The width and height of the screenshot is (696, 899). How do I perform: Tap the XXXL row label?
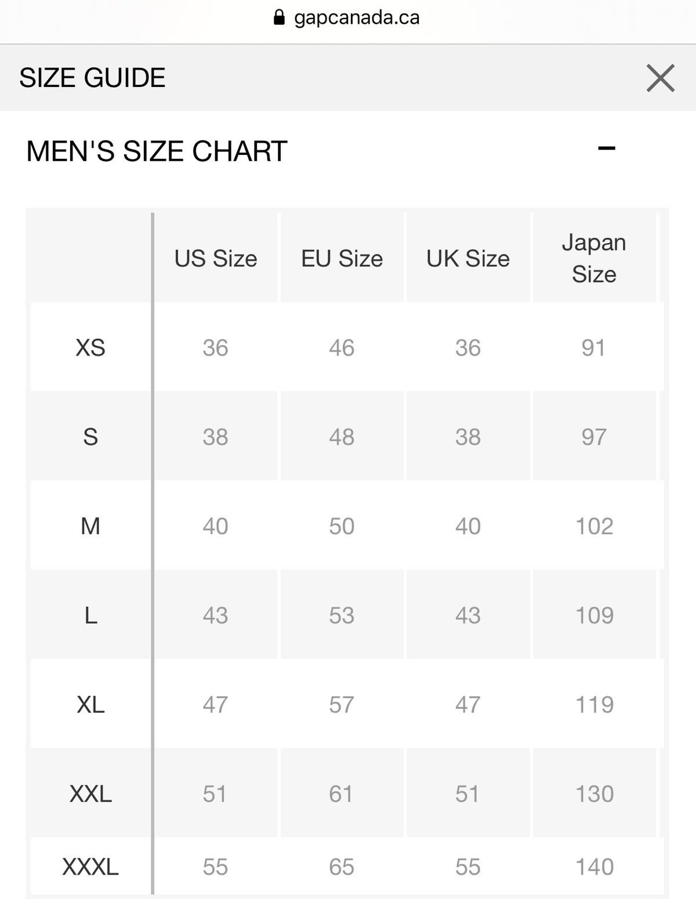(x=90, y=867)
